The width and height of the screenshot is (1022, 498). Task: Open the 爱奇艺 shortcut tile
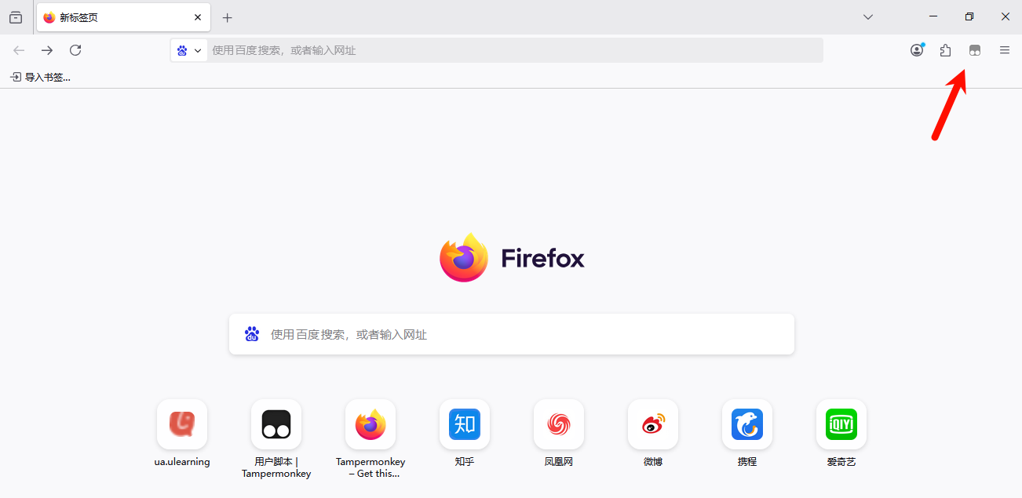pos(841,424)
